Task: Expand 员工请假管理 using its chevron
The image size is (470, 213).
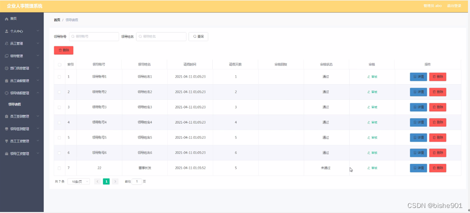Action: pos(38,81)
